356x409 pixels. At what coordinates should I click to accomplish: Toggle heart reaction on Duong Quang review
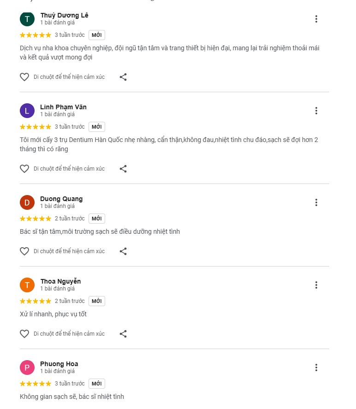[x=24, y=251]
